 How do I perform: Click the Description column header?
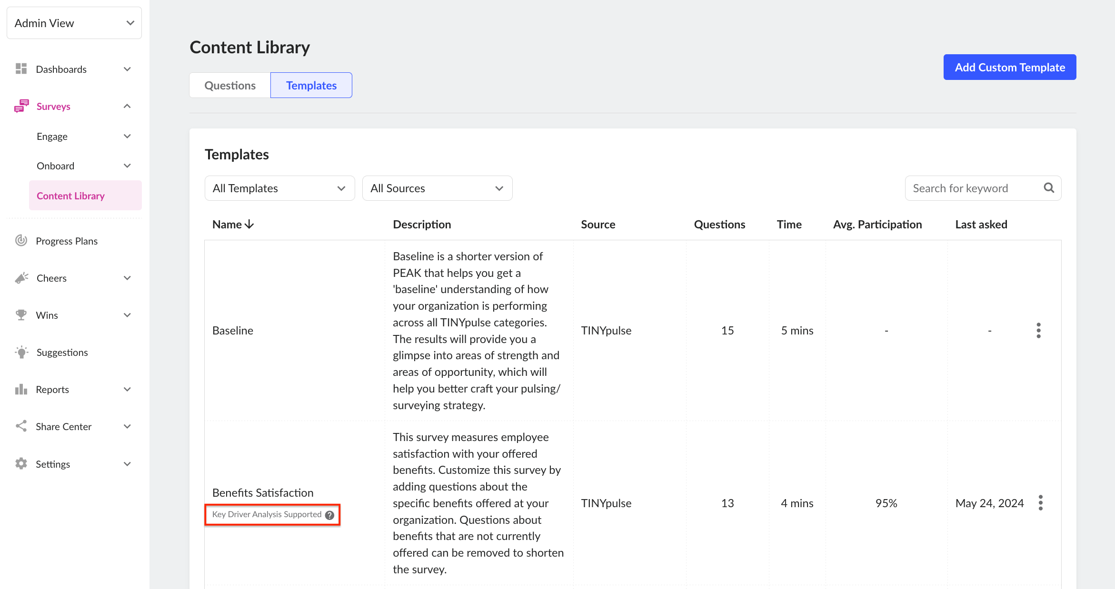click(422, 225)
